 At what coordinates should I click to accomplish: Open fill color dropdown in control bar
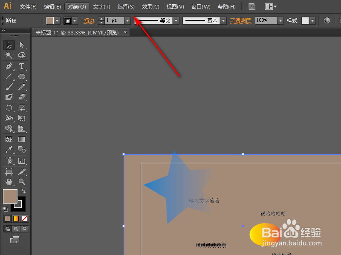57,21
